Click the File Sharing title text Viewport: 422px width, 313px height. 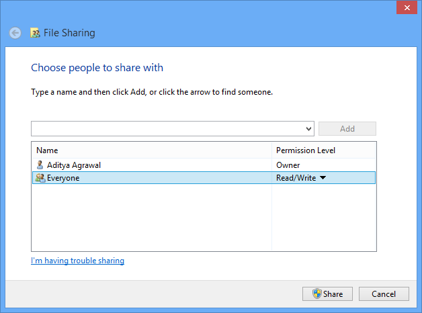(x=69, y=33)
